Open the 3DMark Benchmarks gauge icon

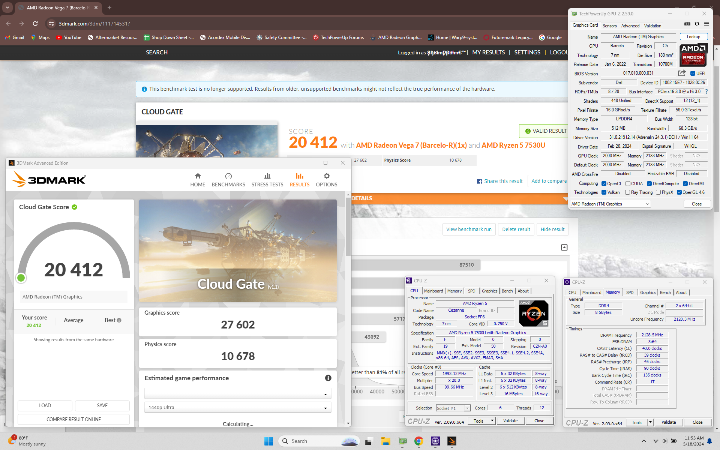228,176
